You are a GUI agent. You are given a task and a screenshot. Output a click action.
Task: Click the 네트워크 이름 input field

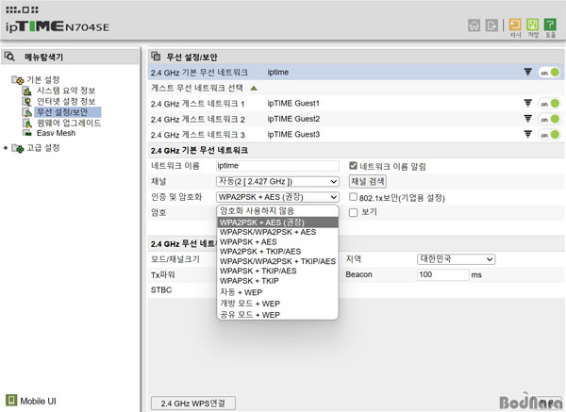(x=277, y=166)
